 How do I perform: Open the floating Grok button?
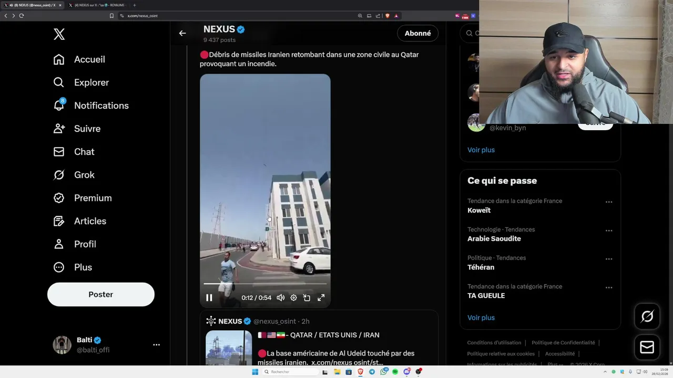click(x=647, y=316)
